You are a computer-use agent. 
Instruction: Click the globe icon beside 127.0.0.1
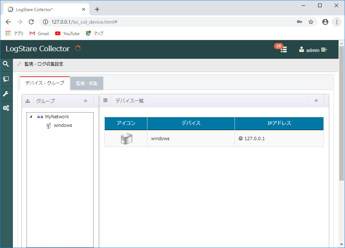[x=241, y=138]
